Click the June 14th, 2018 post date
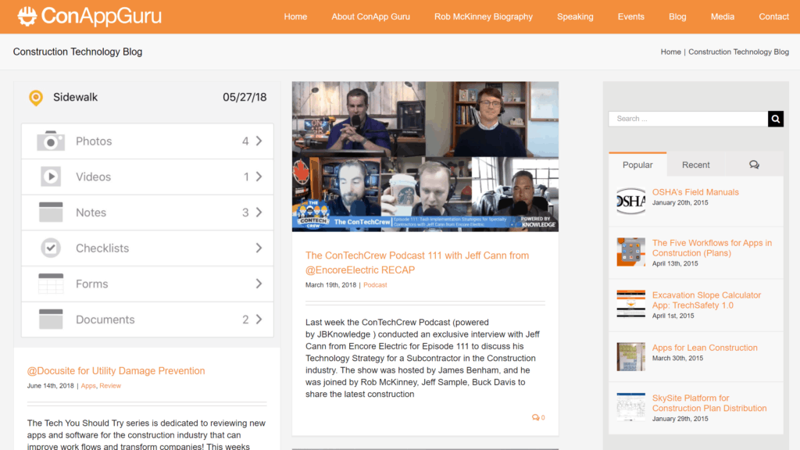Viewport: 800px width, 450px height. 51,386
